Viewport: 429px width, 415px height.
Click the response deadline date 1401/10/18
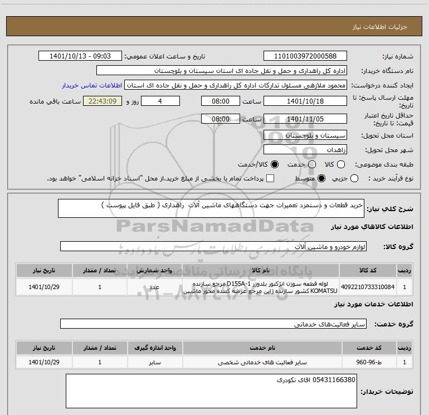305,101
